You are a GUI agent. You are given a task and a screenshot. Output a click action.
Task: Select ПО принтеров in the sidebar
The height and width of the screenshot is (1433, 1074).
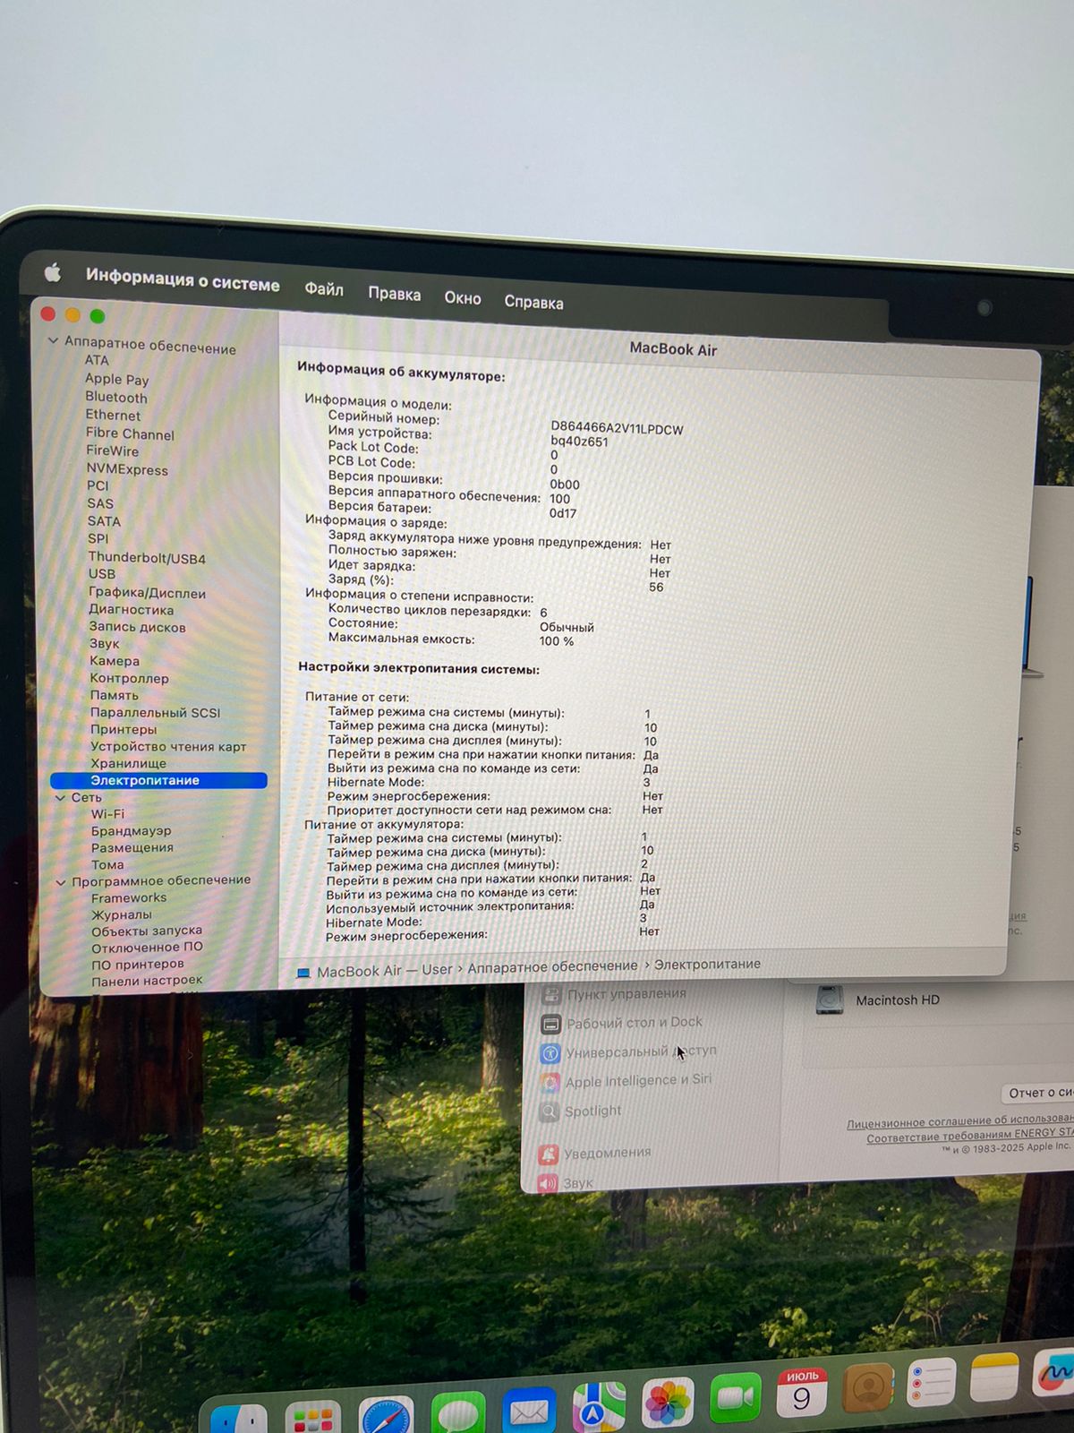[x=138, y=965]
